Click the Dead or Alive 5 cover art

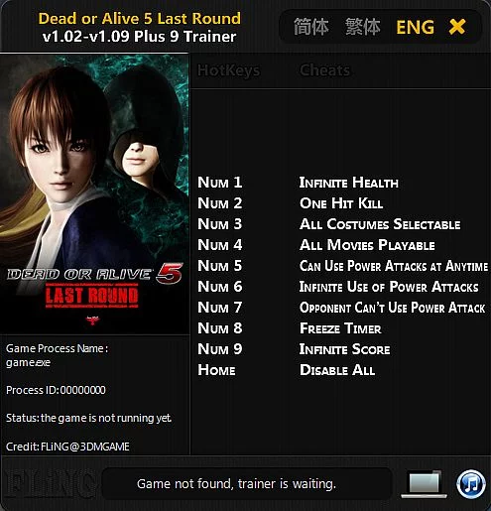click(94, 193)
